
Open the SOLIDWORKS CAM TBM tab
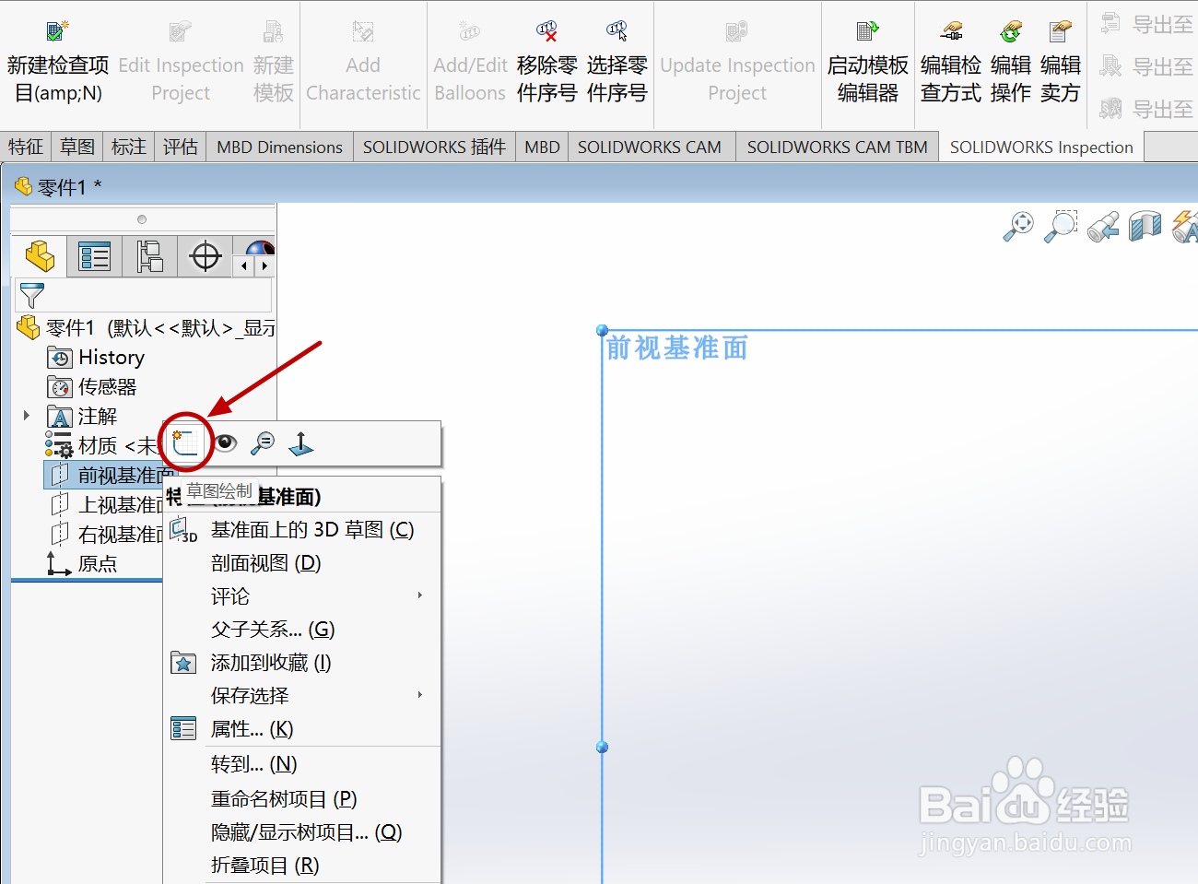(x=837, y=147)
